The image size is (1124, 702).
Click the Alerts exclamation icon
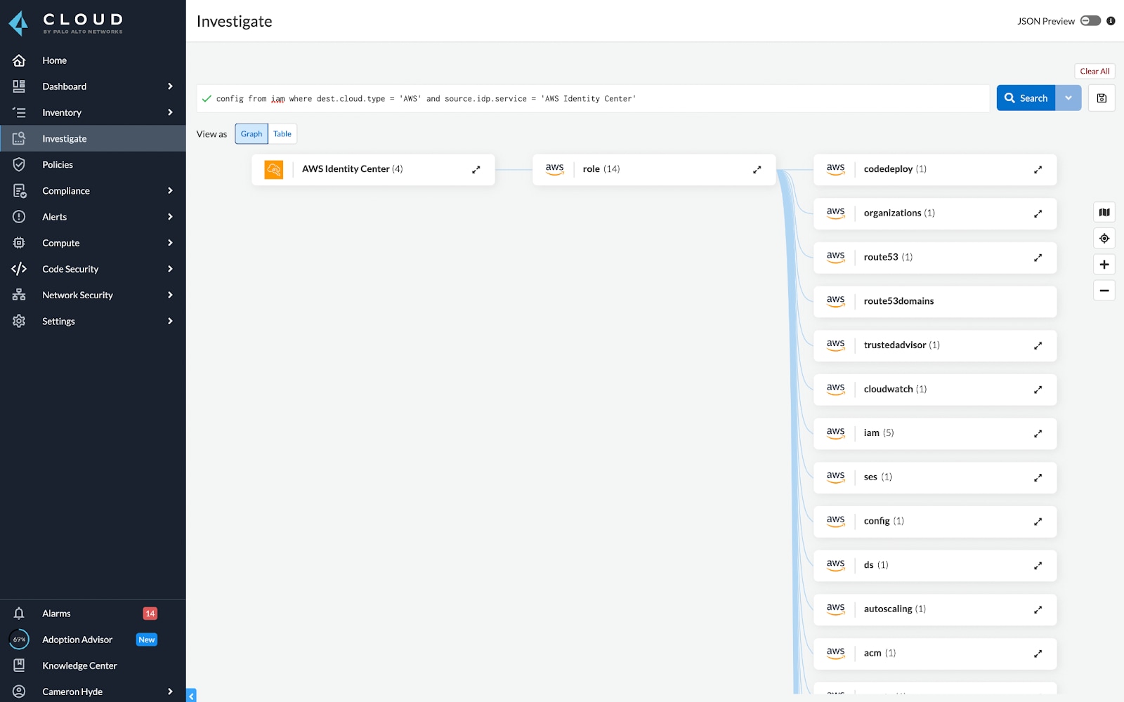(19, 217)
